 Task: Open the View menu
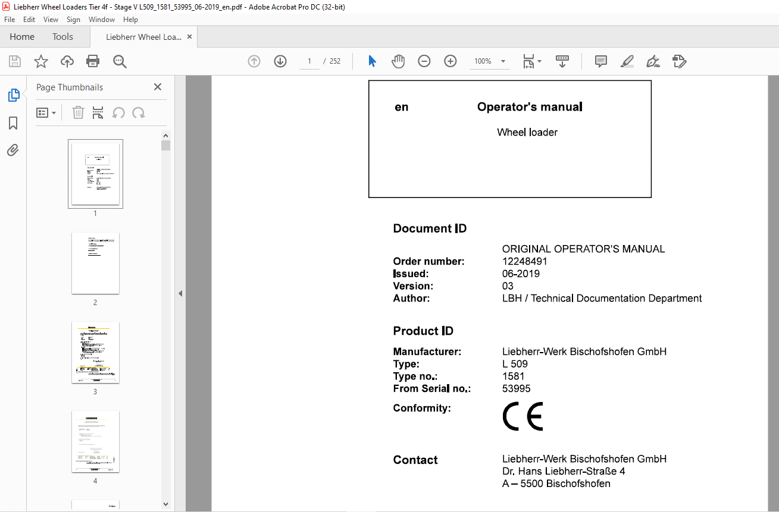51,20
